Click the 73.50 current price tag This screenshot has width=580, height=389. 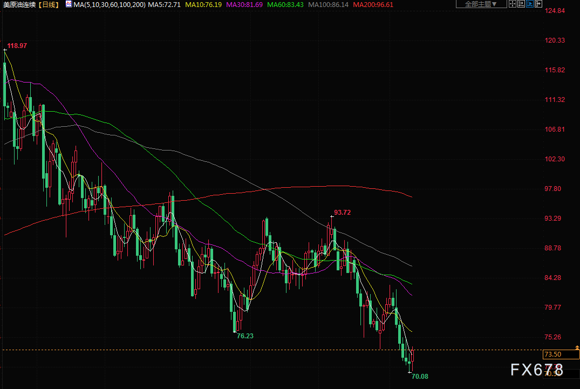point(561,354)
